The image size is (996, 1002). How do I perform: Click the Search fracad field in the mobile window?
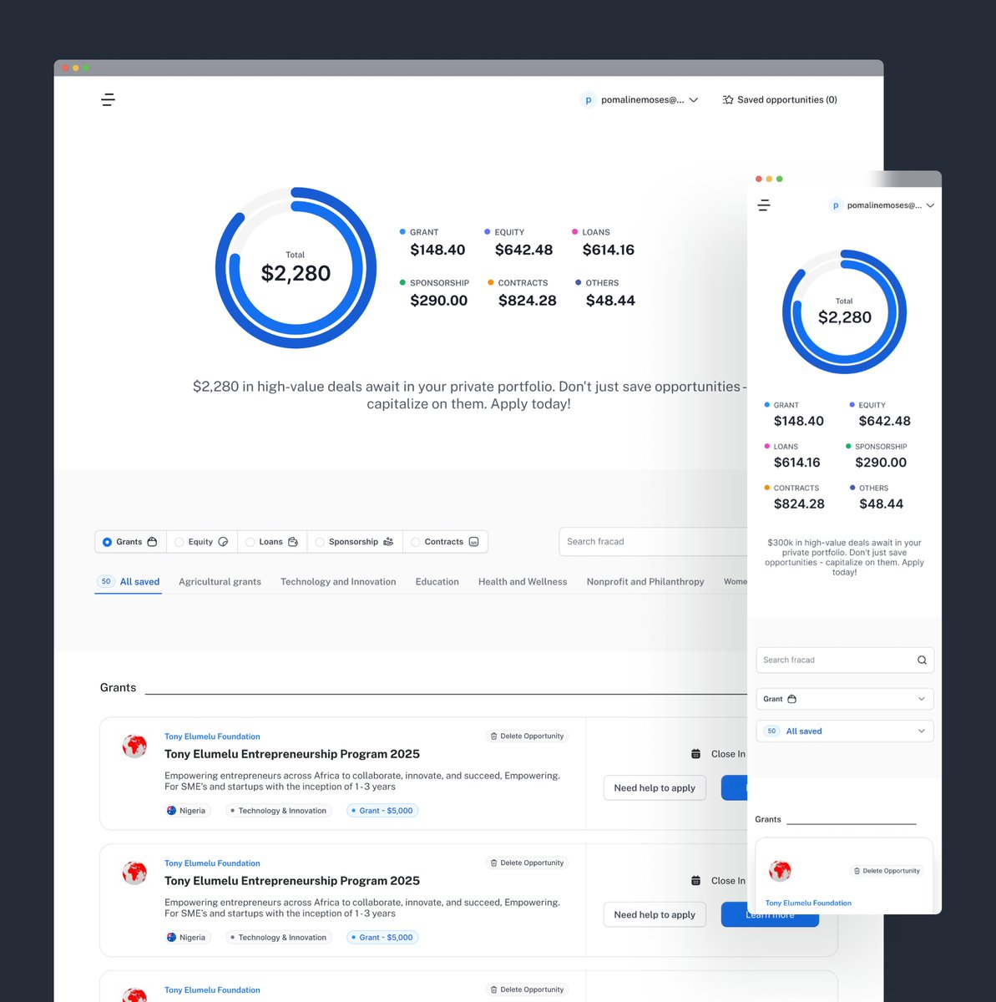844,660
